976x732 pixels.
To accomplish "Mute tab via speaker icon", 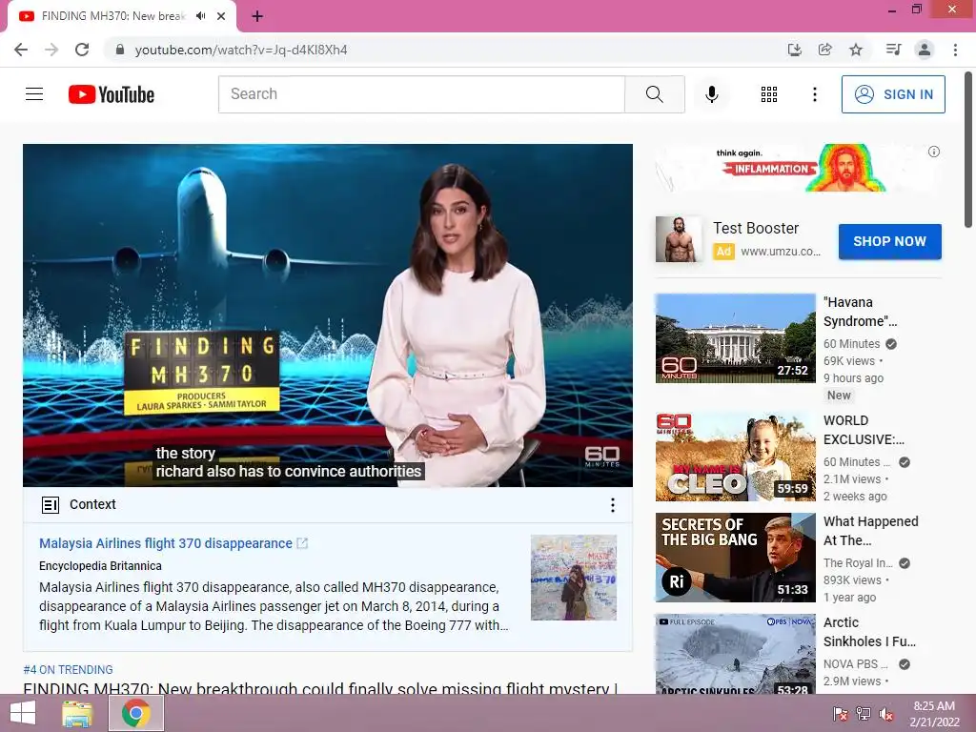I will [200, 16].
